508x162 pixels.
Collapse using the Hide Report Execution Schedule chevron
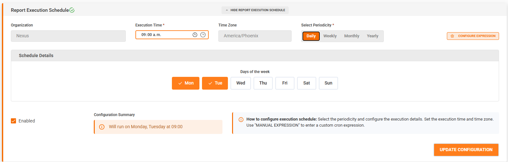[x=227, y=10]
